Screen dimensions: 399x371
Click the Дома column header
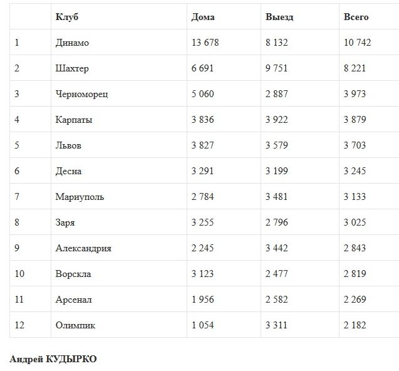(203, 17)
